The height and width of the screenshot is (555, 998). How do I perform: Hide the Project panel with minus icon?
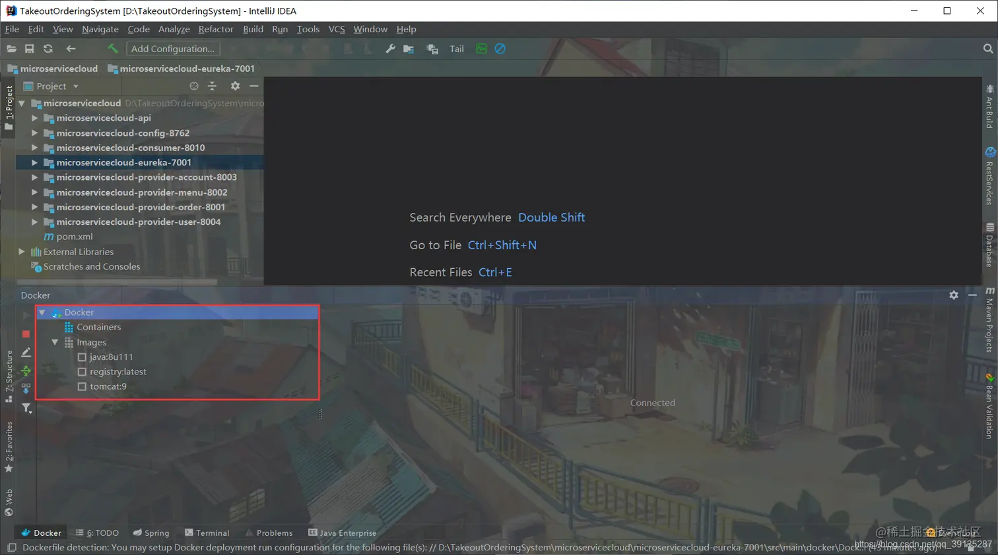click(253, 86)
